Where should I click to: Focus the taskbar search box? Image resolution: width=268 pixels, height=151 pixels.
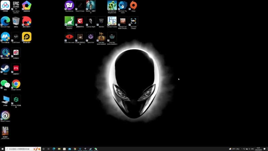tap(23, 149)
